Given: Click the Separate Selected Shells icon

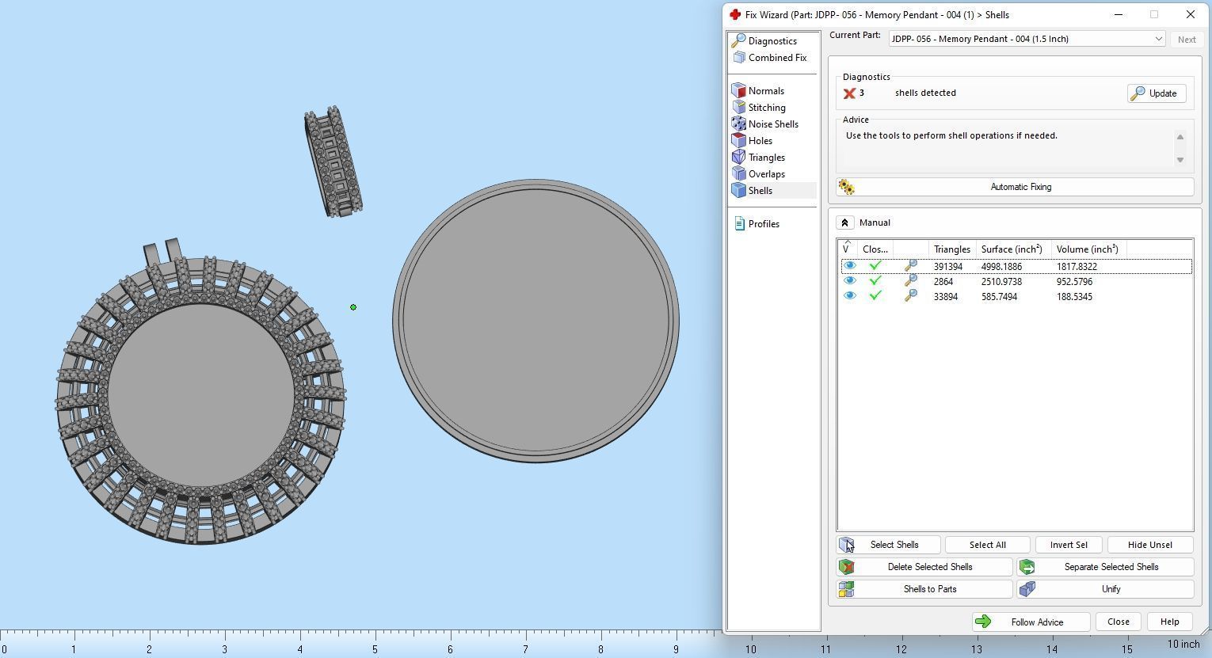Looking at the screenshot, I should 1027,567.
